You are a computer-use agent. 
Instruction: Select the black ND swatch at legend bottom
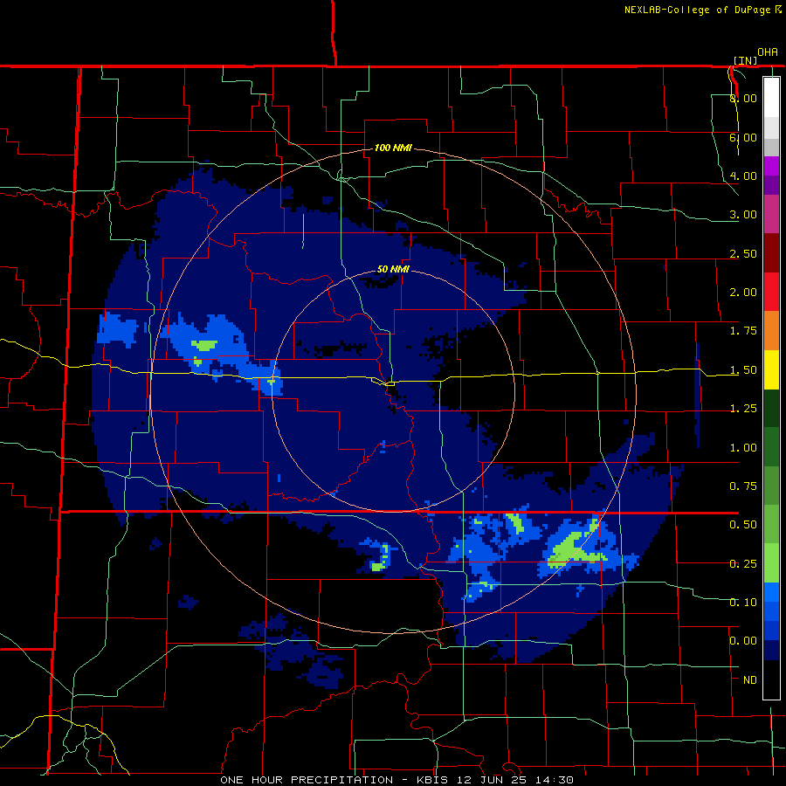coord(771,679)
